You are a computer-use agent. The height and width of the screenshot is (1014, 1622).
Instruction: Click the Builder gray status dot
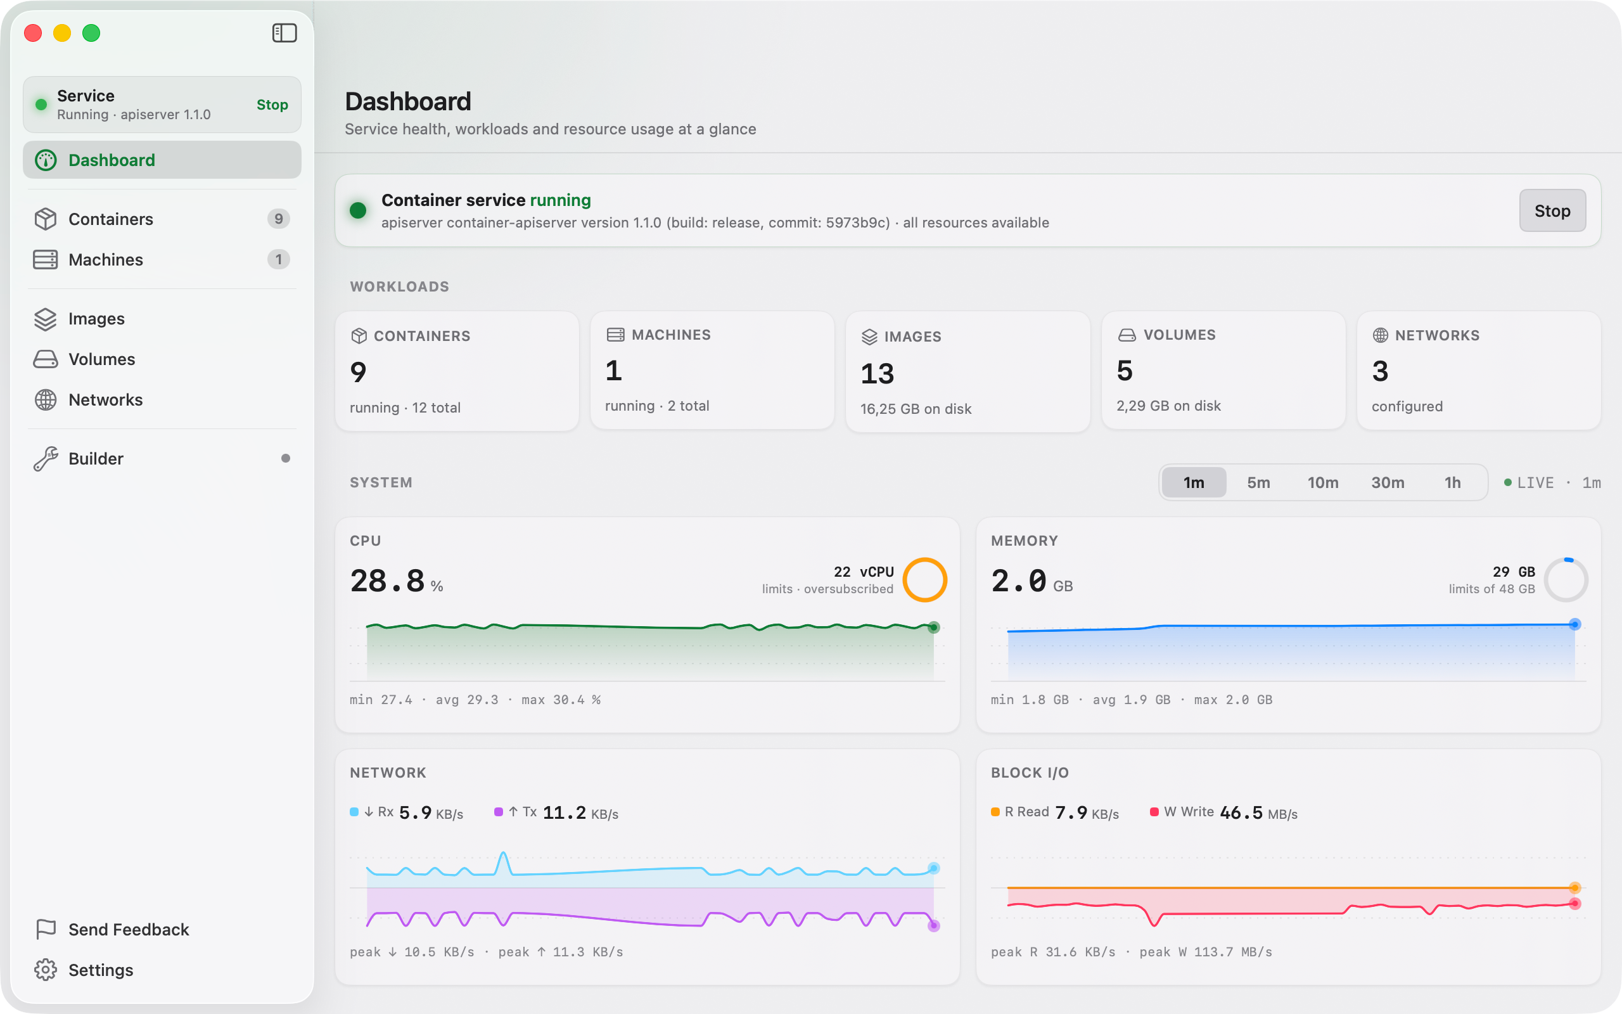tap(286, 459)
